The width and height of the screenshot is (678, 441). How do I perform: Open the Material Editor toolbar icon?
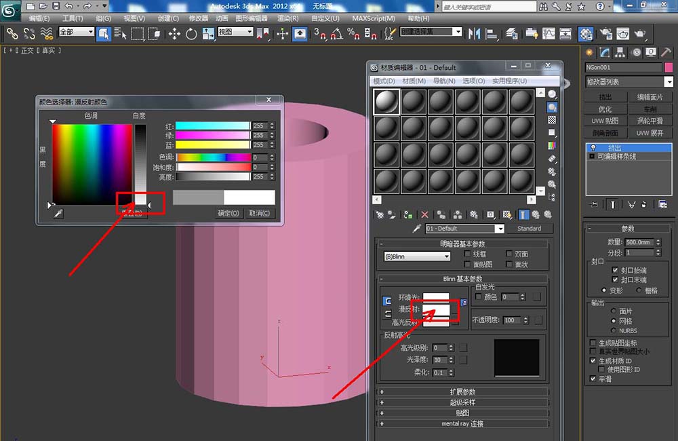(586, 34)
